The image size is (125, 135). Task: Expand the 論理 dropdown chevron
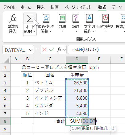[76, 31]
